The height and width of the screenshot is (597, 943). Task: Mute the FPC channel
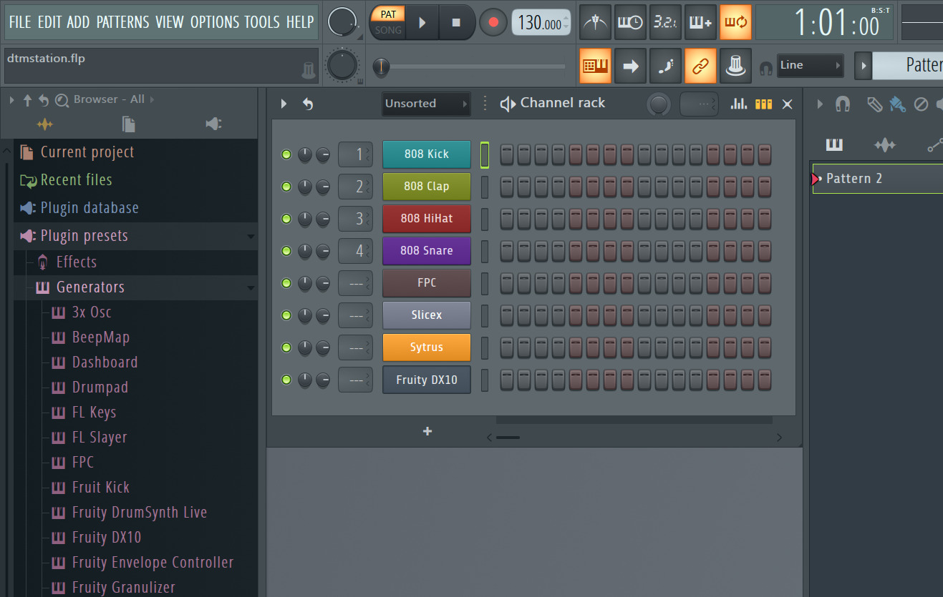pos(286,283)
